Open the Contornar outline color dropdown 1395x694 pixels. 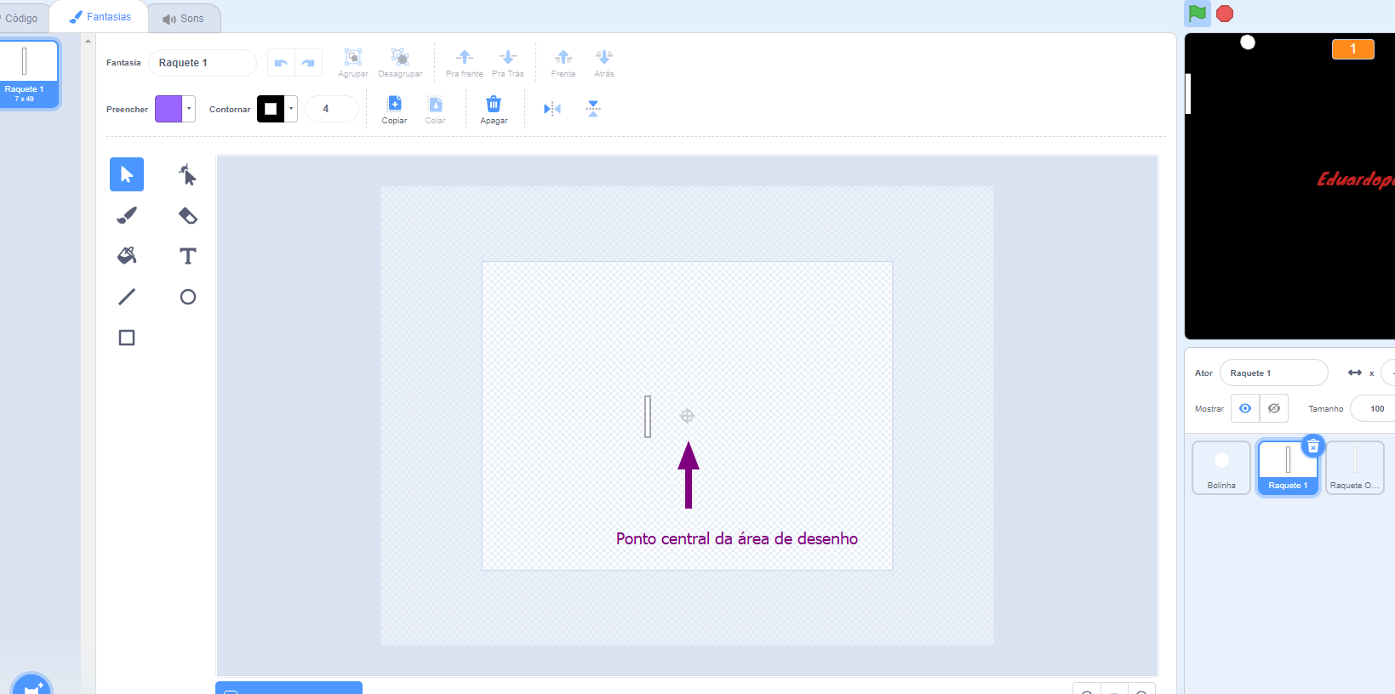[x=291, y=109]
